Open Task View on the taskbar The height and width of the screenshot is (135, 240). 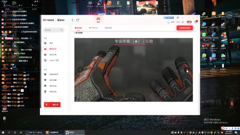(x=21, y=132)
